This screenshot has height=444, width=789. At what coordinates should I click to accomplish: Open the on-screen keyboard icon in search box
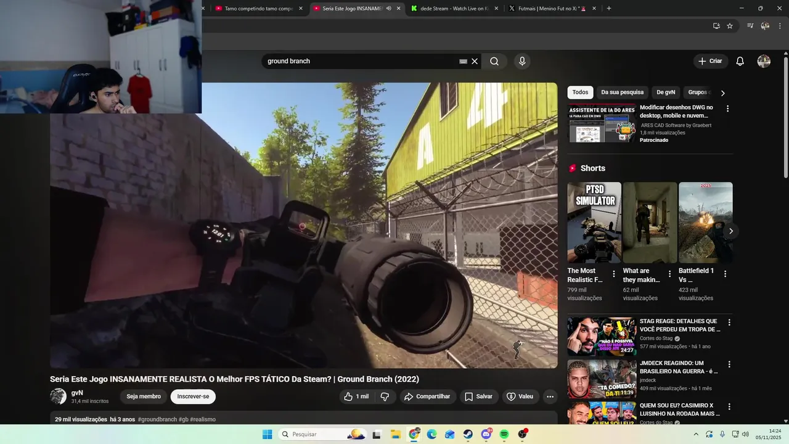pos(463,62)
